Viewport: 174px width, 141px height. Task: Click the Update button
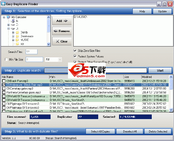point(162,11)
